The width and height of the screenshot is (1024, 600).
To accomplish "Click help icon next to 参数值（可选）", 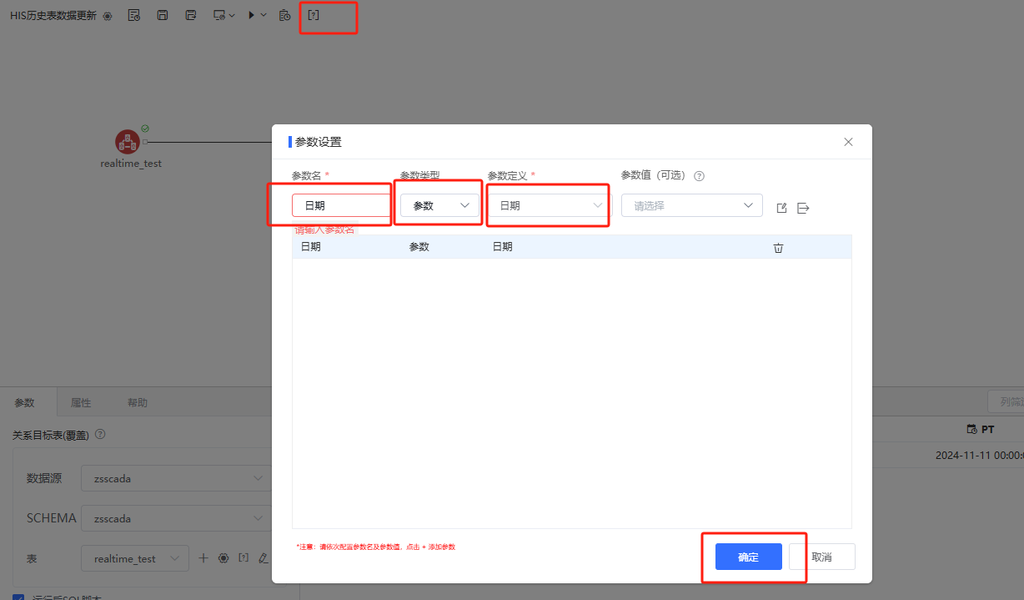I will point(700,176).
